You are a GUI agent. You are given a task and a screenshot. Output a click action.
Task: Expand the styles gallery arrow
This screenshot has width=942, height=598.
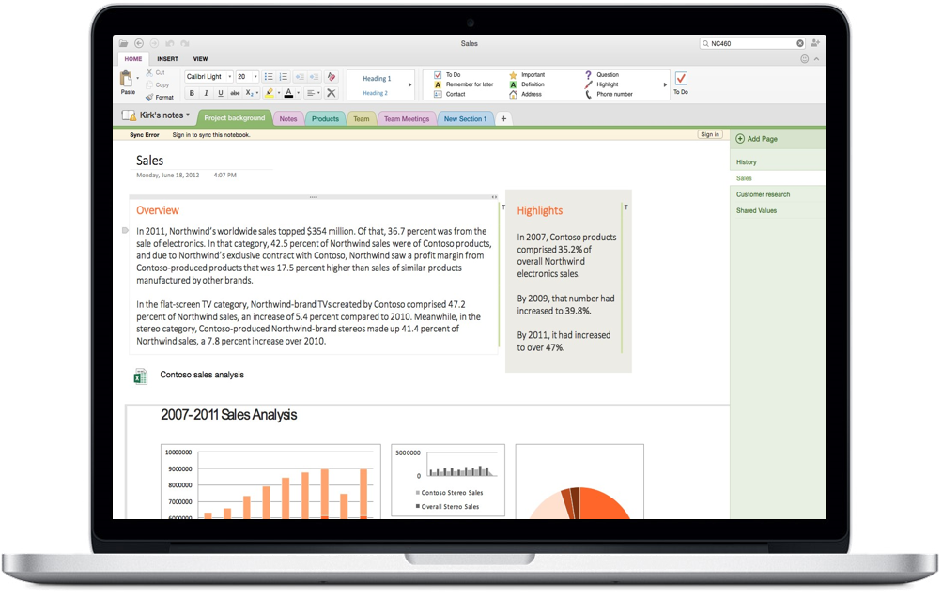(x=409, y=84)
